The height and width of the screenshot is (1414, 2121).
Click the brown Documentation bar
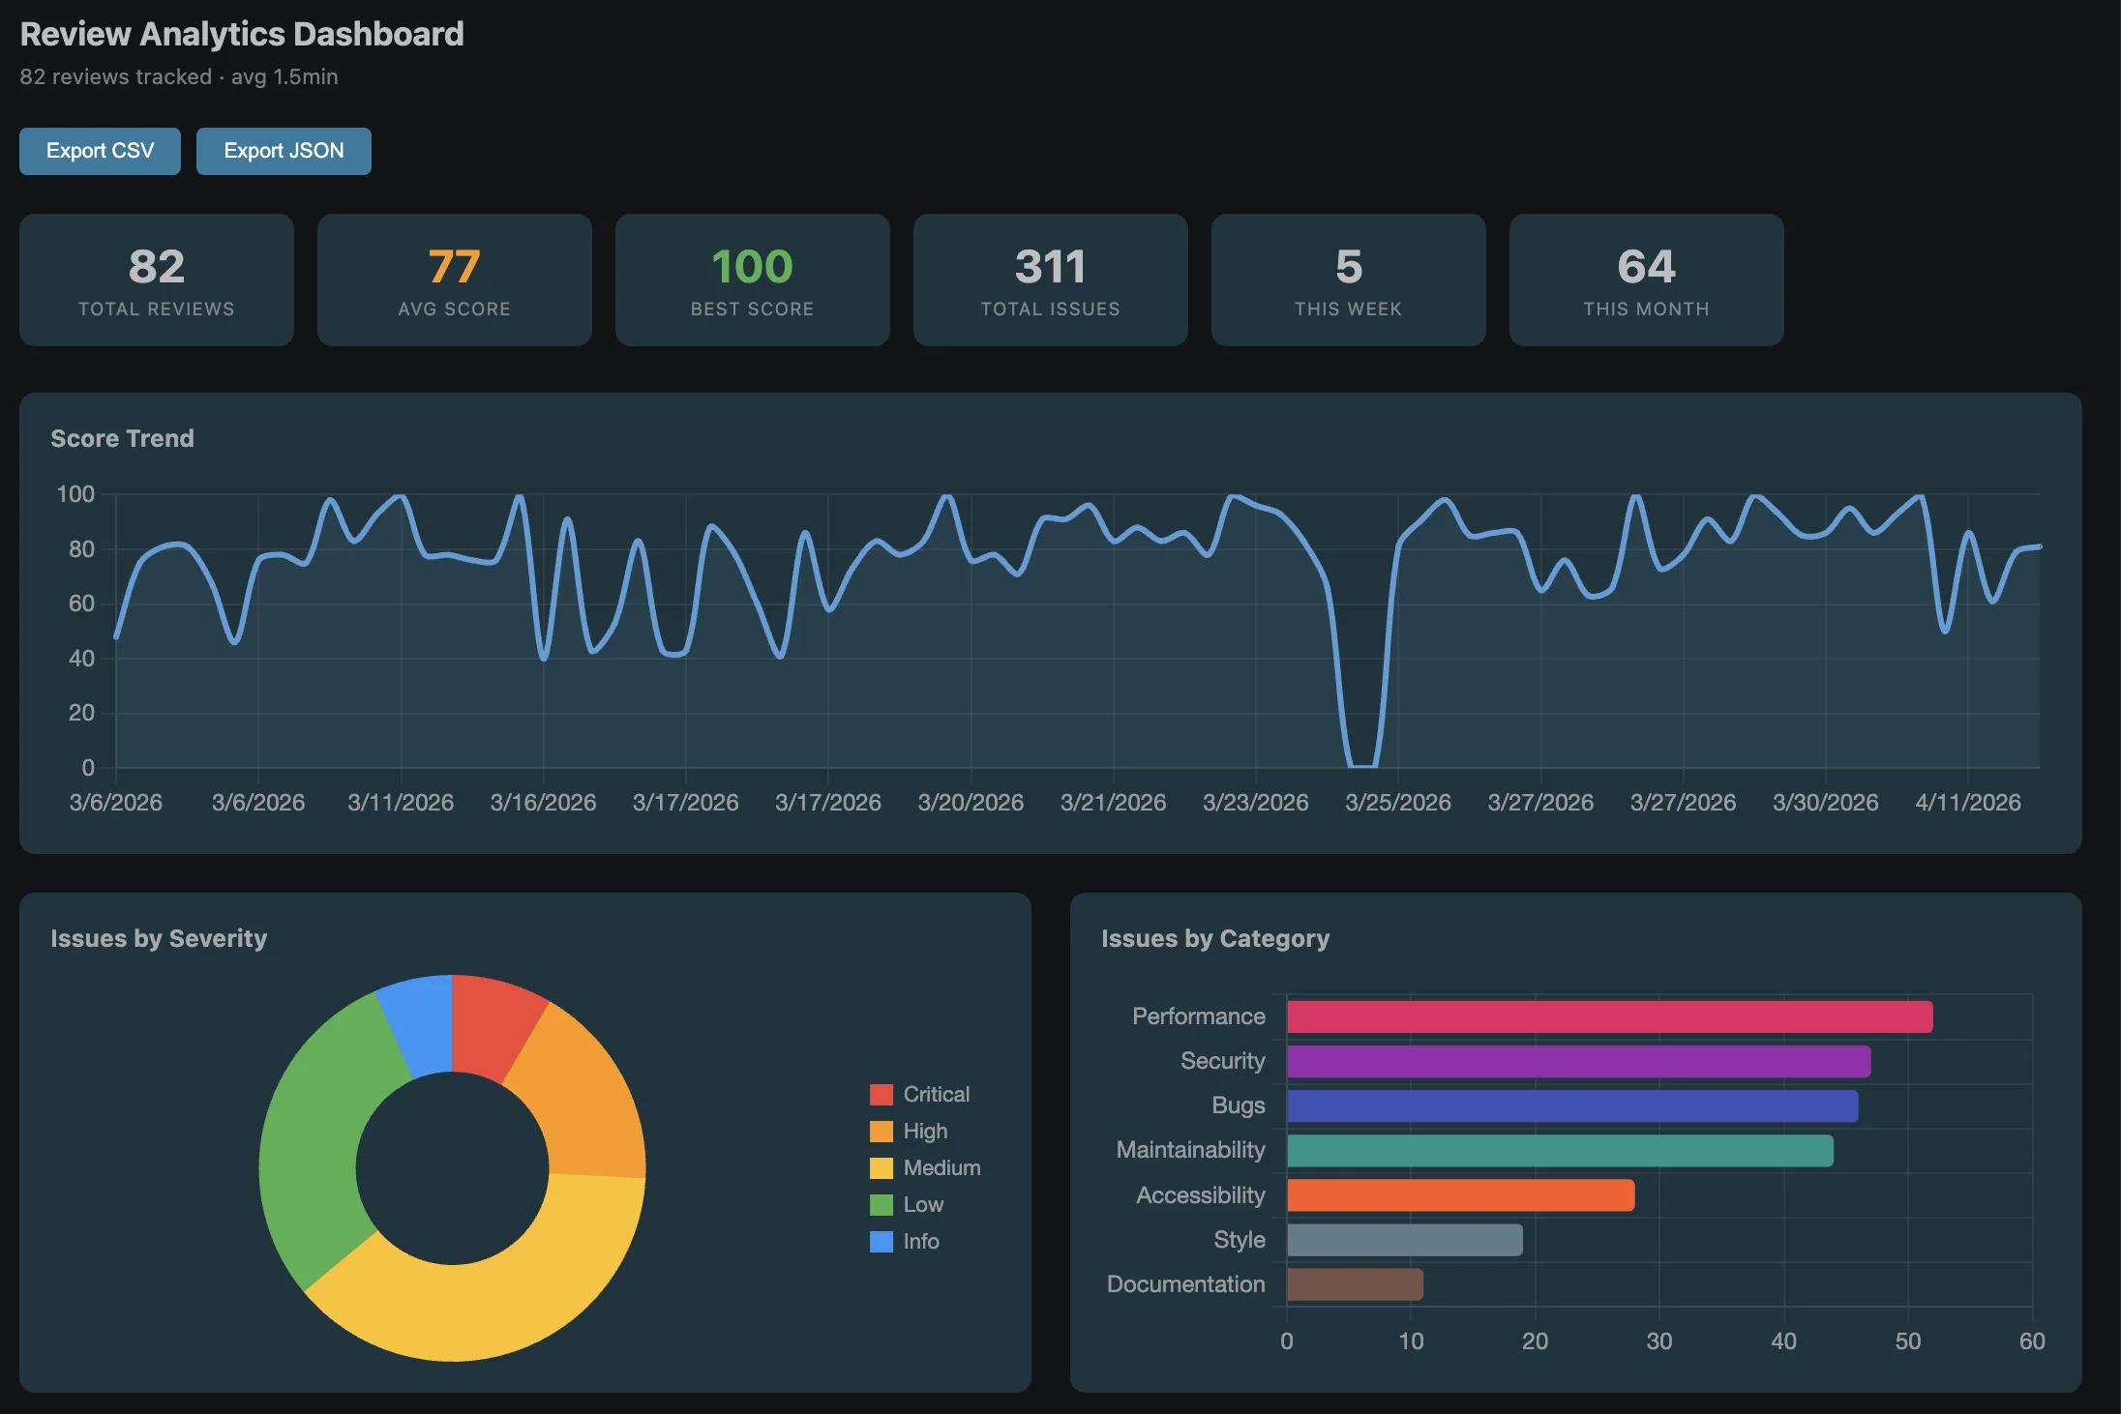(1355, 1284)
